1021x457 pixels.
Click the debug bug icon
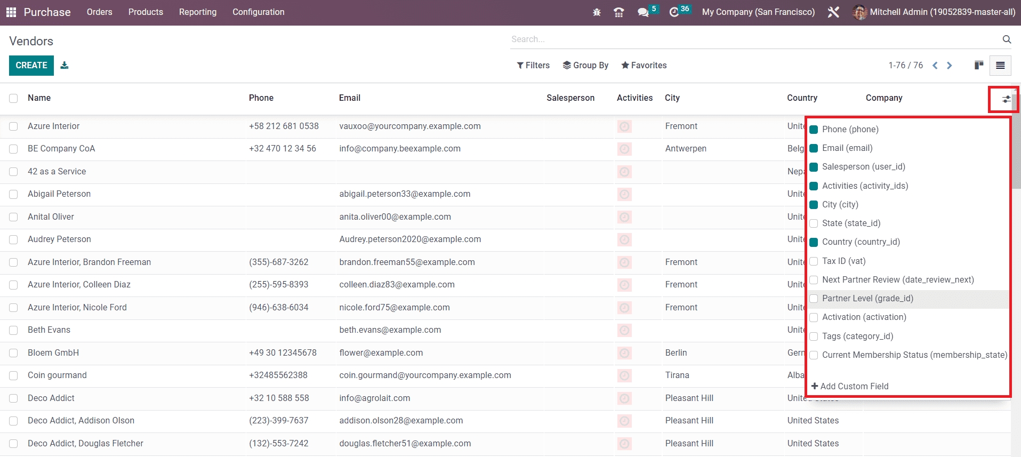coord(597,12)
